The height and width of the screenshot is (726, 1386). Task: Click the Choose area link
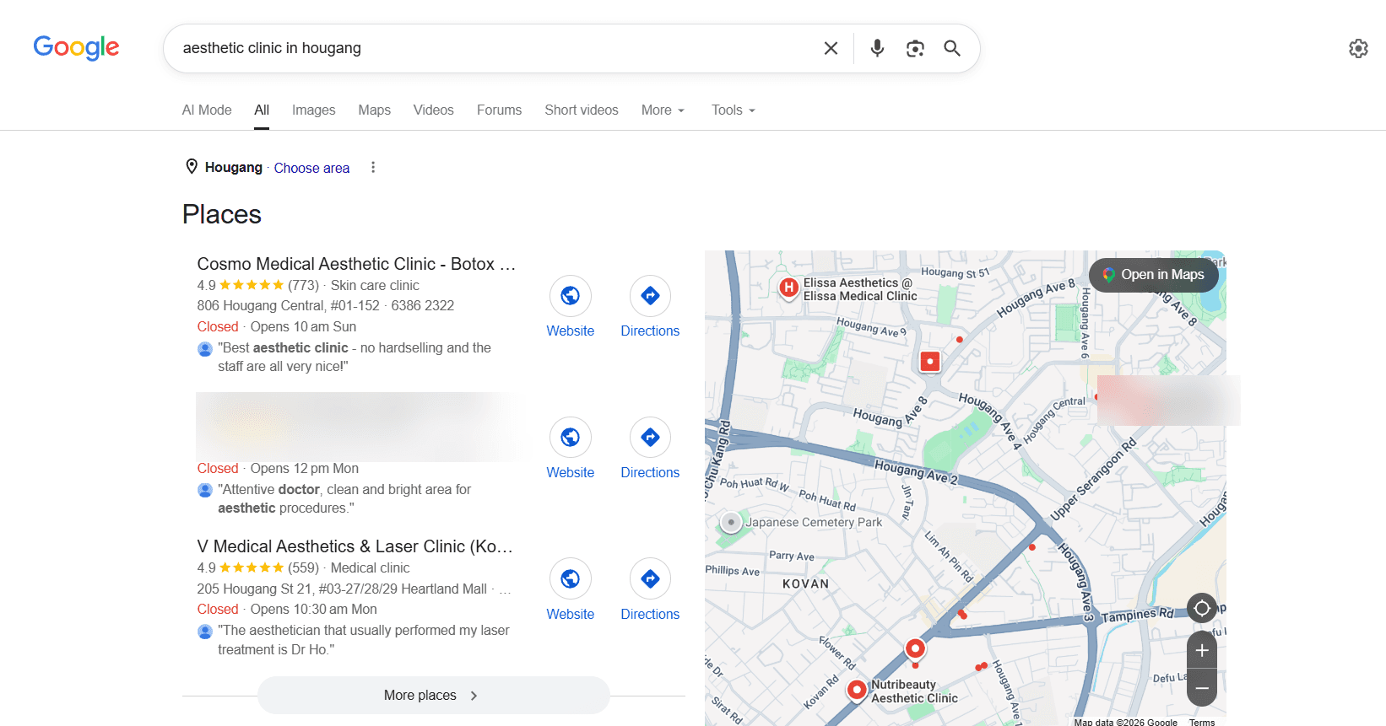[x=311, y=168]
